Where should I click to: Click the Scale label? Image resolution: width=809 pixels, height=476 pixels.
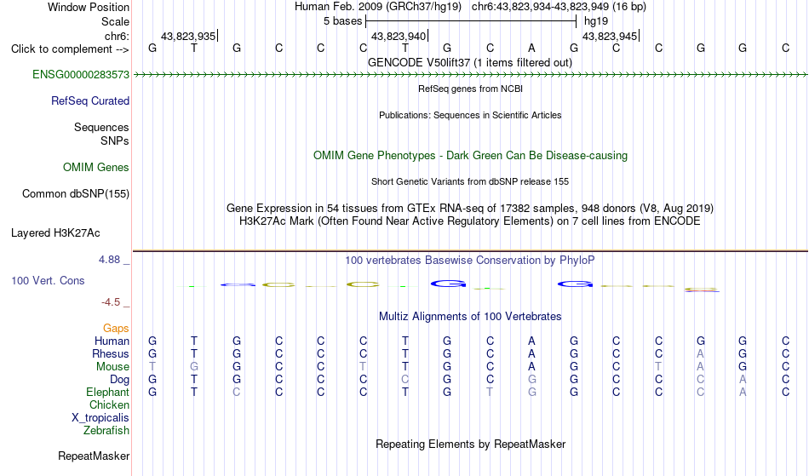click(115, 21)
